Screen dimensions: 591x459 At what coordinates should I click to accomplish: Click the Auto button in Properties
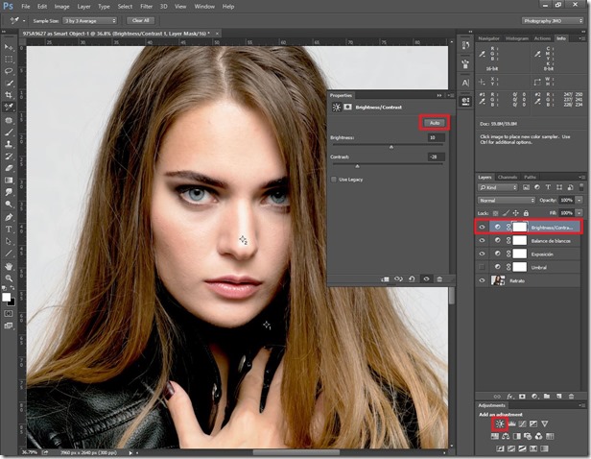click(435, 123)
